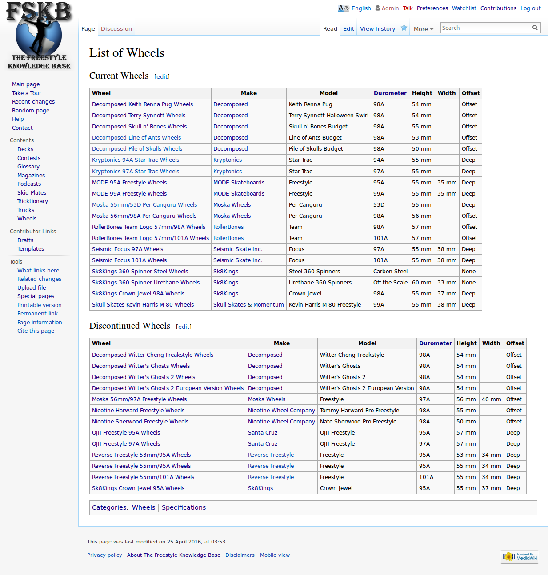
Task: Edit the Current Wheels section
Action: 162,77
